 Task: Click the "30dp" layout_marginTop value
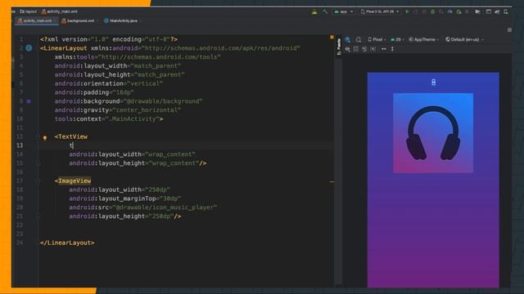pos(170,198)
